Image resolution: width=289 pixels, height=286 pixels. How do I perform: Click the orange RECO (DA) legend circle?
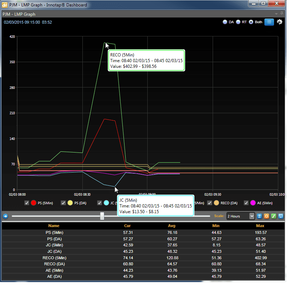tap(216, 203)
